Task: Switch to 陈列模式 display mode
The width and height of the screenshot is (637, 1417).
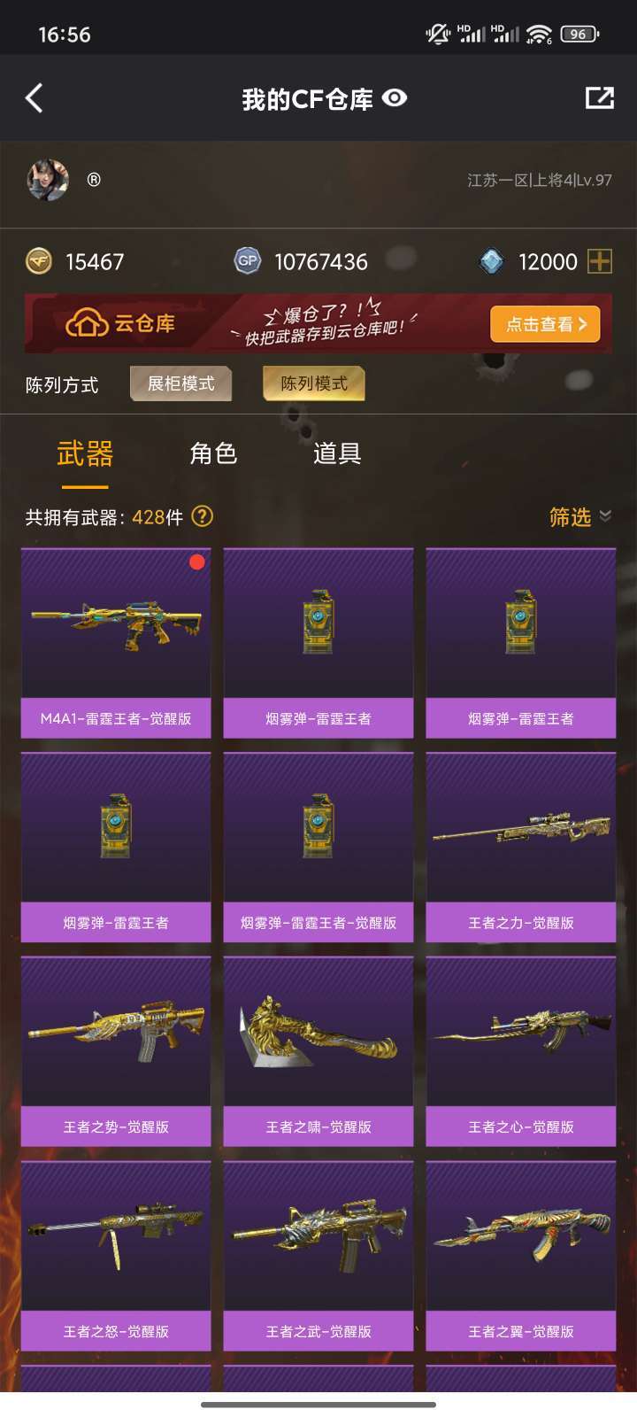Action: 314,383
